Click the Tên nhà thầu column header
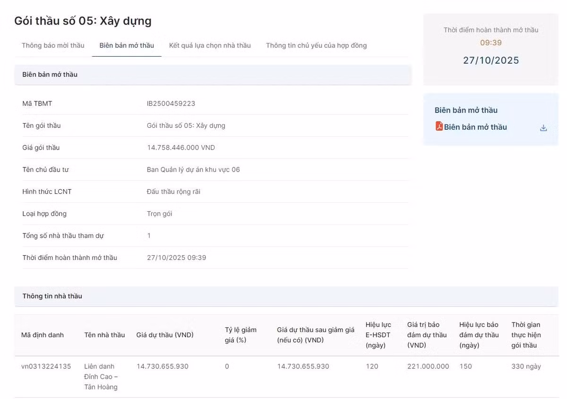The image size is (567, 399). coord(104,335)
